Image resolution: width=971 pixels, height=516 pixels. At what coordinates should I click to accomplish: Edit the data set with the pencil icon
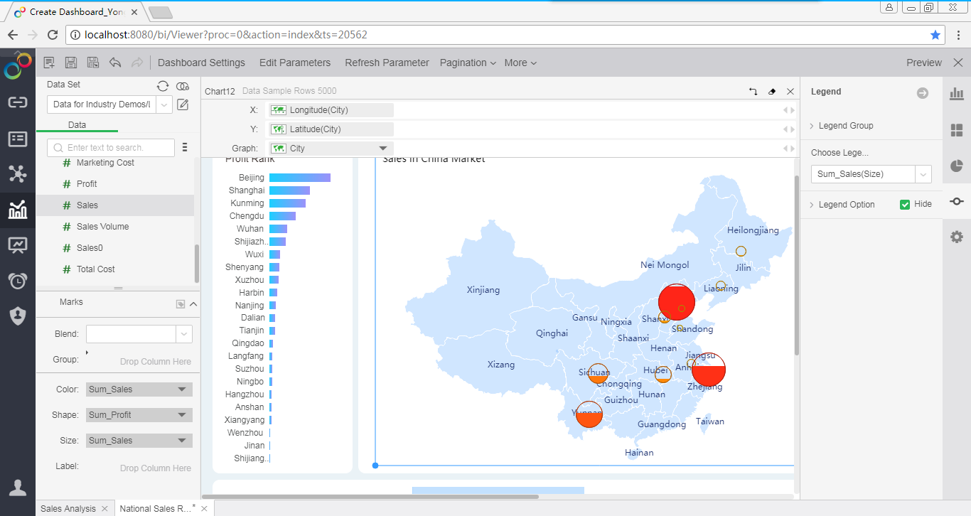click(183, 104)
